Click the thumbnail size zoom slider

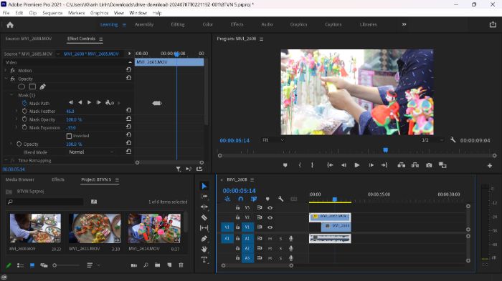tap(67, 265)
